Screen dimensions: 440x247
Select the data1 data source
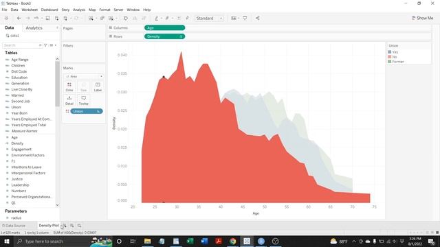tap(12, 36)
